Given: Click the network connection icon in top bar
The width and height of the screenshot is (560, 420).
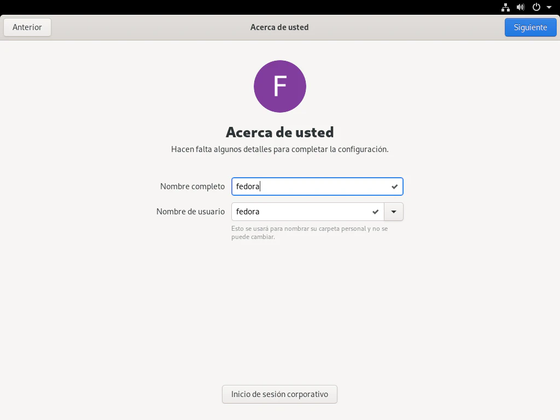Looking at the screenshot, I should click(x=505, y=7).
